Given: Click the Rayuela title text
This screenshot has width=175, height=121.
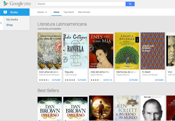Looking at the screenshot, I should tap(69, 72).
